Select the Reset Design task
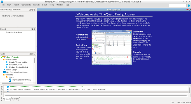The height and width of the screenshot is (104, 191). click(x=12, y=70)
